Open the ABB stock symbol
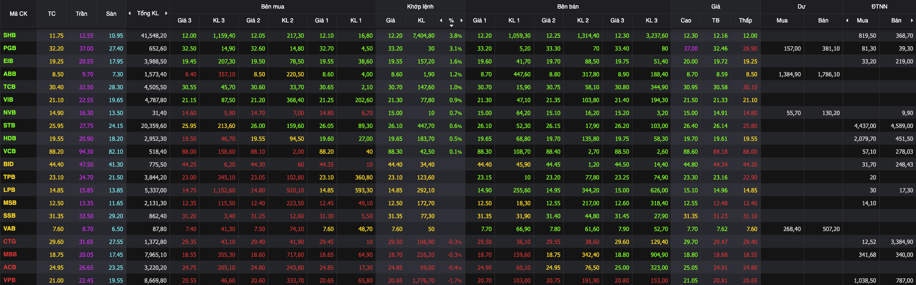The image size is (916, 285). pos(10,74)
